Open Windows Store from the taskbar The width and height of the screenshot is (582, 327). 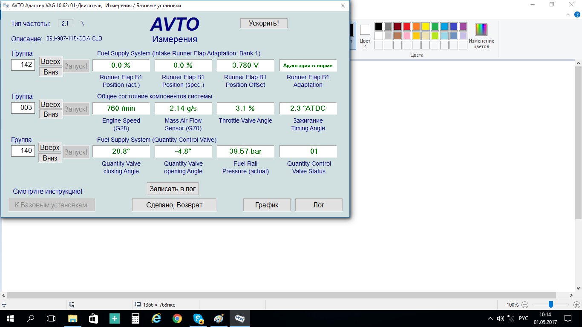[94, 318]
